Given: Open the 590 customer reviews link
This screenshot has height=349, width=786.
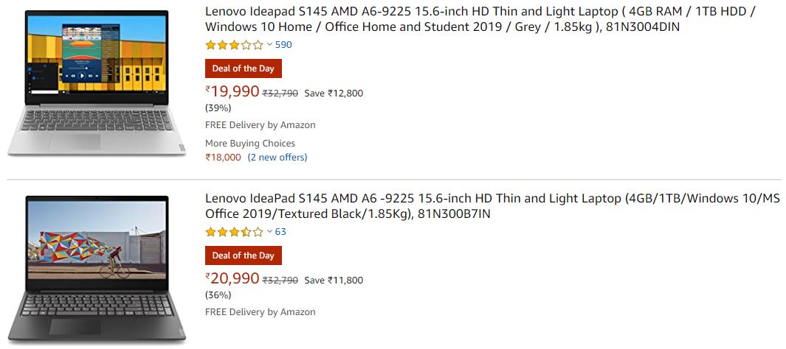Looking at the screenshot, I should click(x=283, y=44).
